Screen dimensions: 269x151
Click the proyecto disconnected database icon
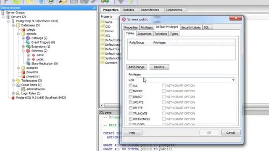coord(24,72)
